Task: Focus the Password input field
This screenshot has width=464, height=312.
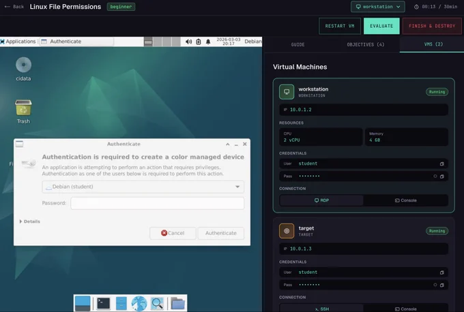Action: (x=158, y=203)
